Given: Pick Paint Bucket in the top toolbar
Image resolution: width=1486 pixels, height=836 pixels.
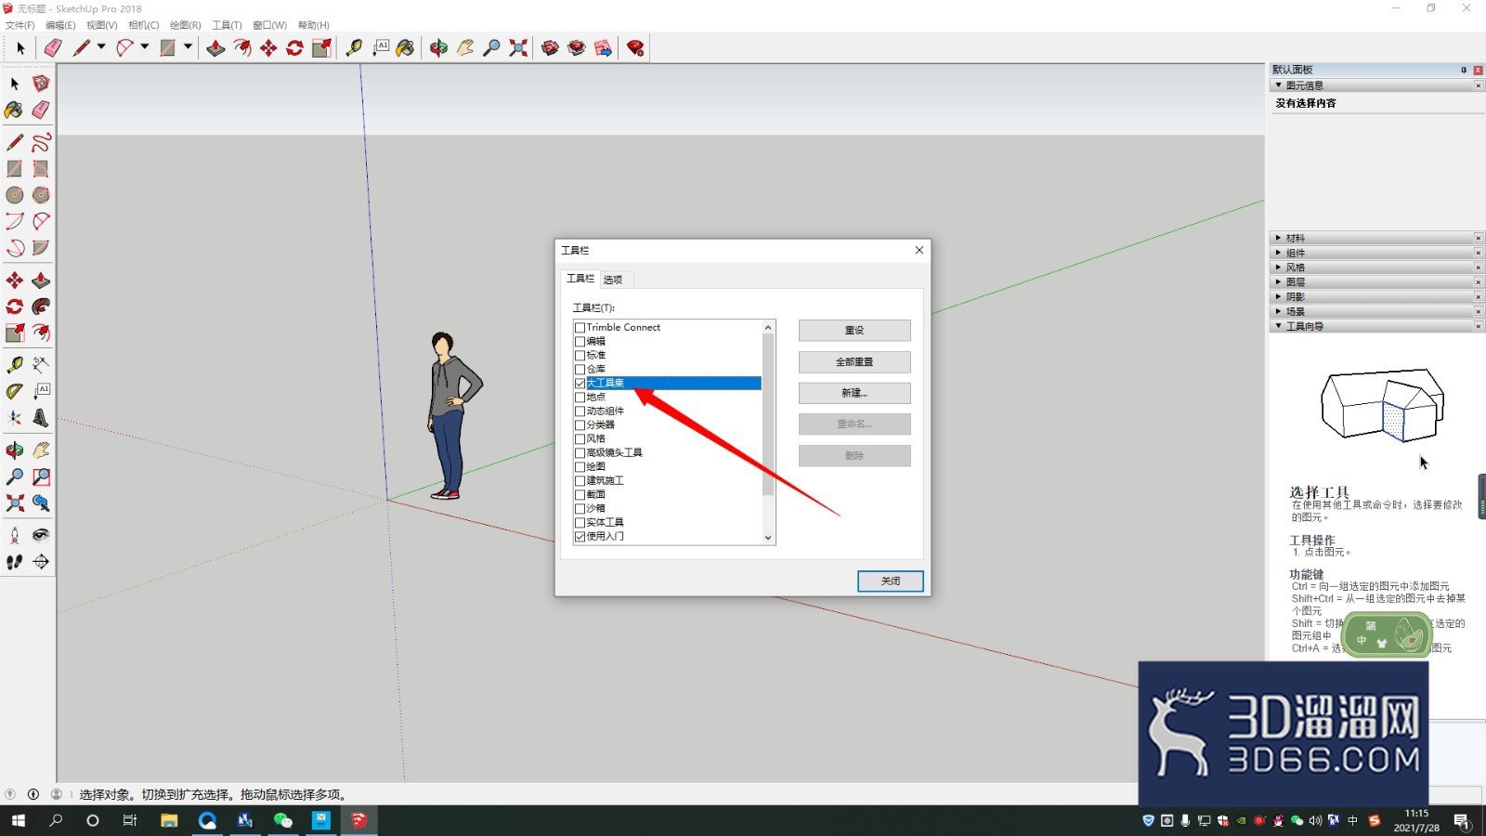Looking at the screenshot, I should point(405,48).
